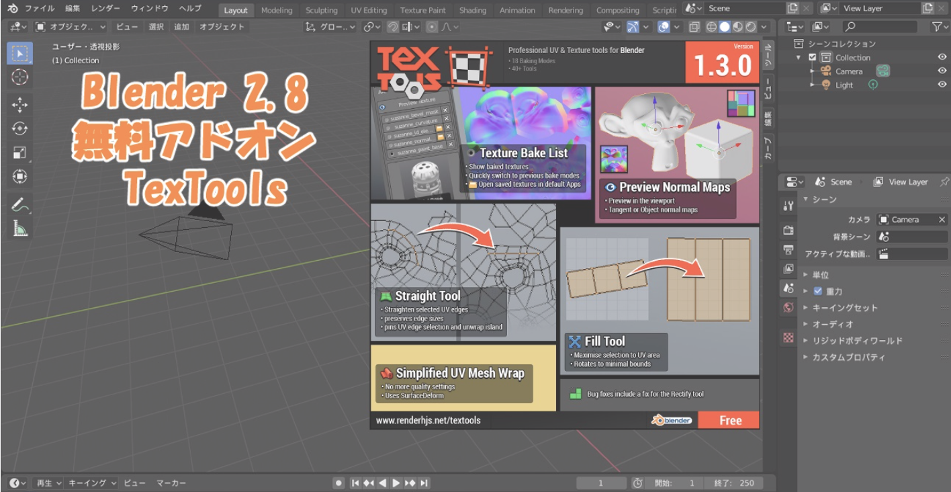
Task: Open the レンダー menu
Action: pos(104,9)
